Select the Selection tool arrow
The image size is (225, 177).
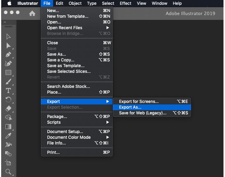coord(8,37)
